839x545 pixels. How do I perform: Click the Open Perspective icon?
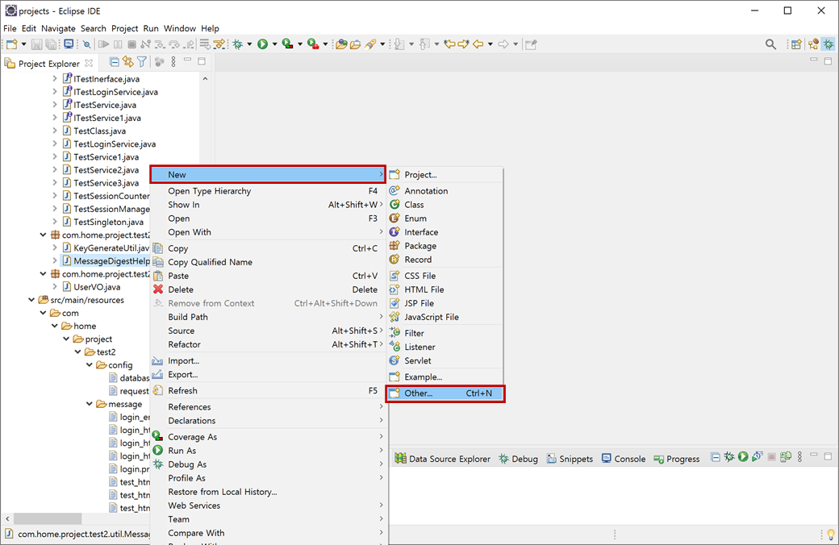796,44
